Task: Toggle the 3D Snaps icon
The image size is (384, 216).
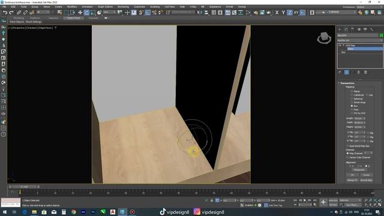Action: coord(142,13)
